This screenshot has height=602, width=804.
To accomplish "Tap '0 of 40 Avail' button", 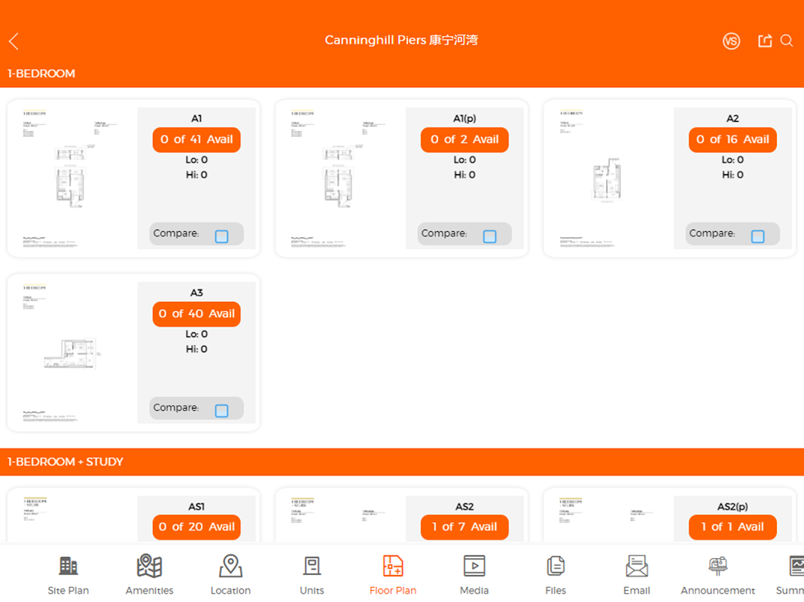I will [196, 314].
